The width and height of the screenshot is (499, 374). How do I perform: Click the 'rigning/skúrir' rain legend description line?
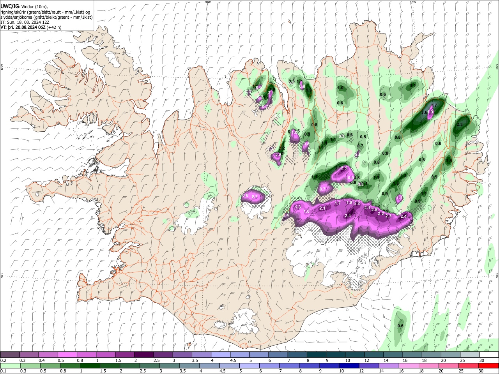tap(46, 12)
